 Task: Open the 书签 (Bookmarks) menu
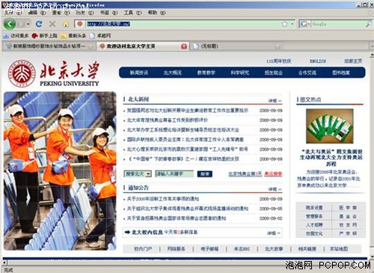[x=108, y=13]
